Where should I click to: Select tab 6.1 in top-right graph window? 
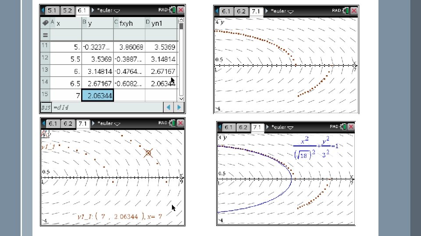226,11
